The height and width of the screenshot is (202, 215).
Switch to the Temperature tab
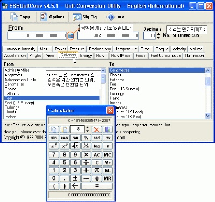[126, 49]
